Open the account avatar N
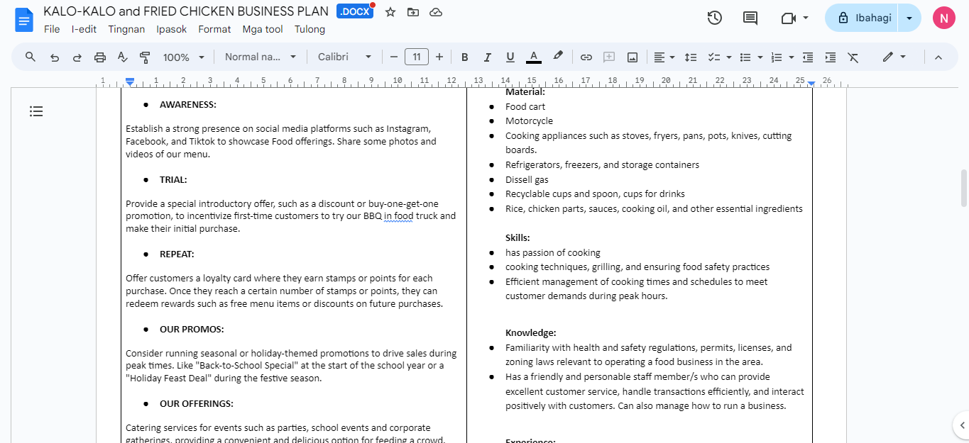The height and width of the screenshot is (443, 969). coord(943,18)
